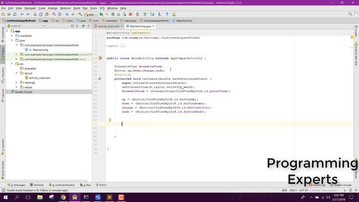Click the Navigate Back arrow icon
Viewport: 359px width, 202px height.
[67, 14]
